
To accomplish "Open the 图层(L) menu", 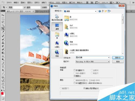I will point(30,3).
